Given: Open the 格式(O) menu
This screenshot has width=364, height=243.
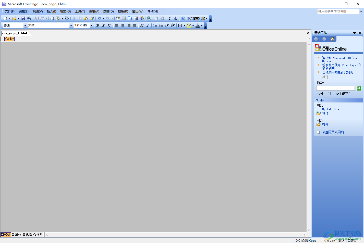Looking at the screenshot, I should pos(65,11).
